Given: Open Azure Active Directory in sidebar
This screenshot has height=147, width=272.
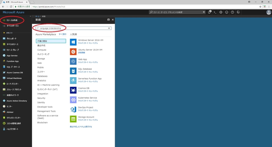Looking at the screenshot, I should click(x=17, y=101).
